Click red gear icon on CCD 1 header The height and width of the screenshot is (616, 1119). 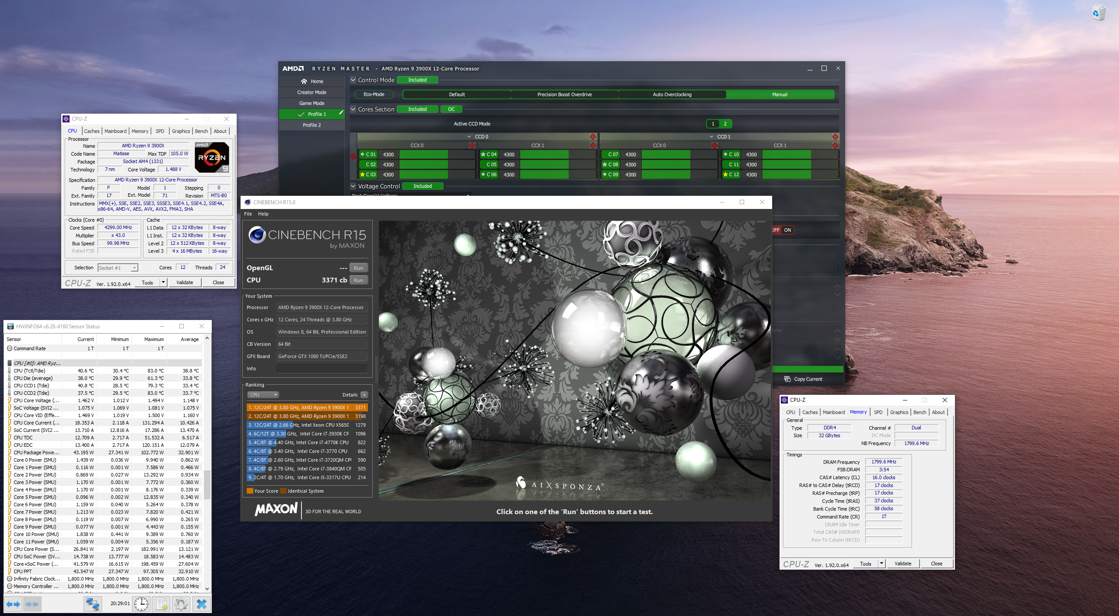tap(835, 137)
